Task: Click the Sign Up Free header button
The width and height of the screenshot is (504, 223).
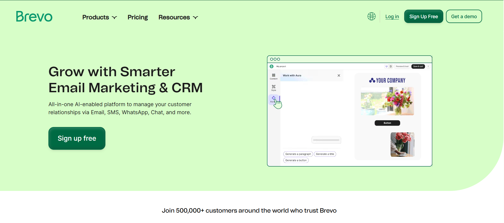Action: point(423,16)
